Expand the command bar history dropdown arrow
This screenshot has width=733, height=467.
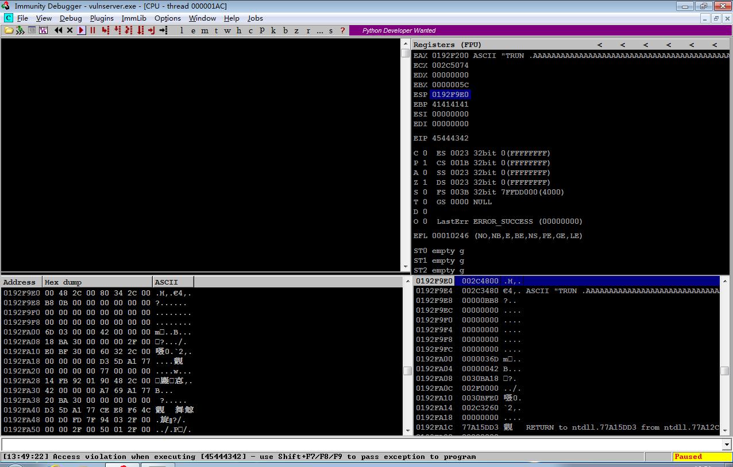[727, 445]
